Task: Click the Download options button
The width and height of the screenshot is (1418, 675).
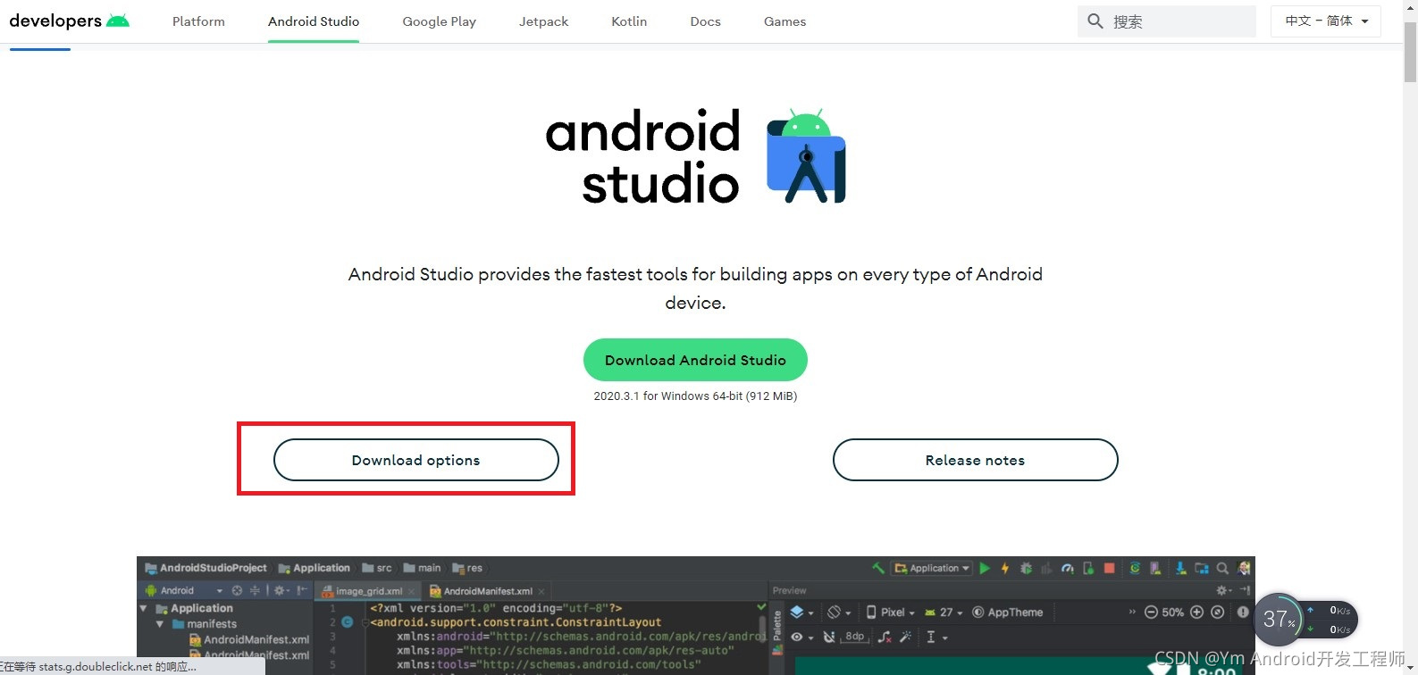Action: [x=415, y=460]
